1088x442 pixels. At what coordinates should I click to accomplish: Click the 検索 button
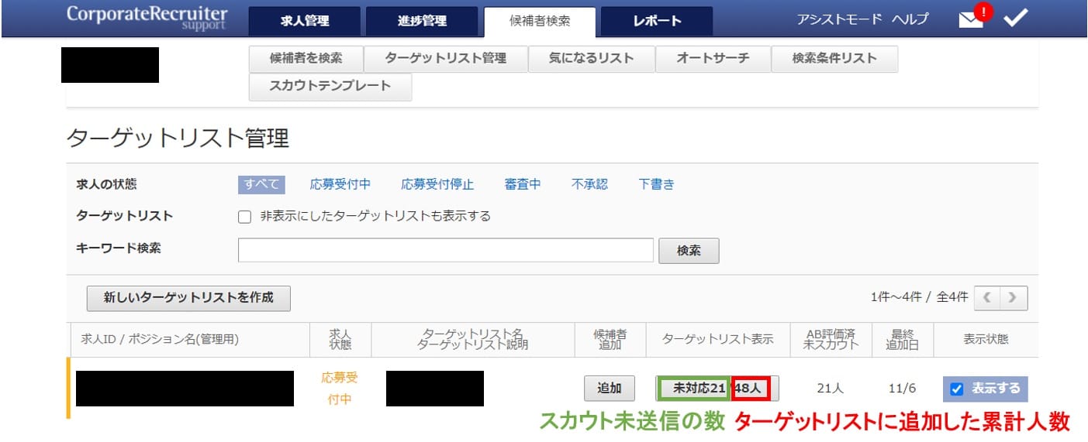pyautogui.click(x=689, y=250)
